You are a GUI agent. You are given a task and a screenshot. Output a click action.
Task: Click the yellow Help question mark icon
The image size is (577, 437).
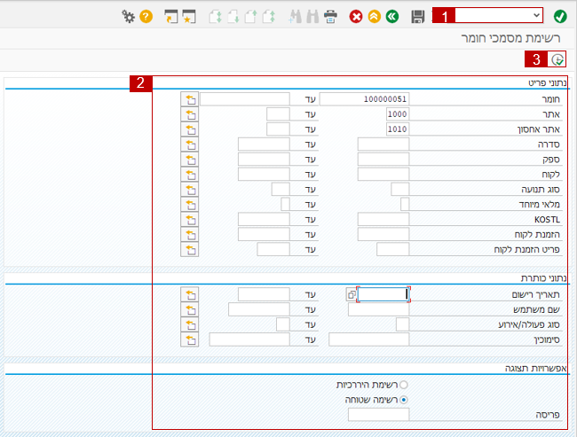click(x=146, y=17)
